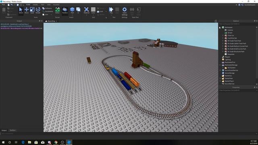Close the Output panel
Image resolution: width=258 pixels, height=145 pixels.
pos(42,21)
